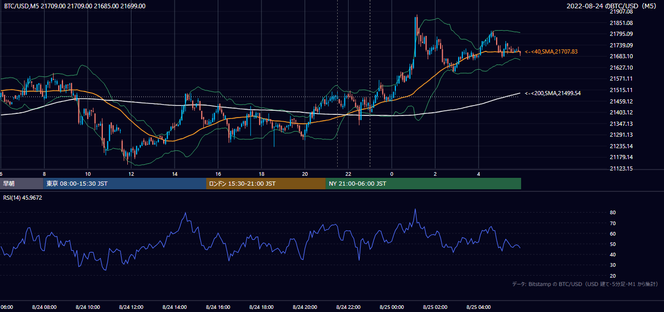Image resolution: width=664 pixels, height=312 pixels.
Task: Click the BTC/USD,M5 OHLC header text
Action: pyautogui.click(x=75, y=6)
